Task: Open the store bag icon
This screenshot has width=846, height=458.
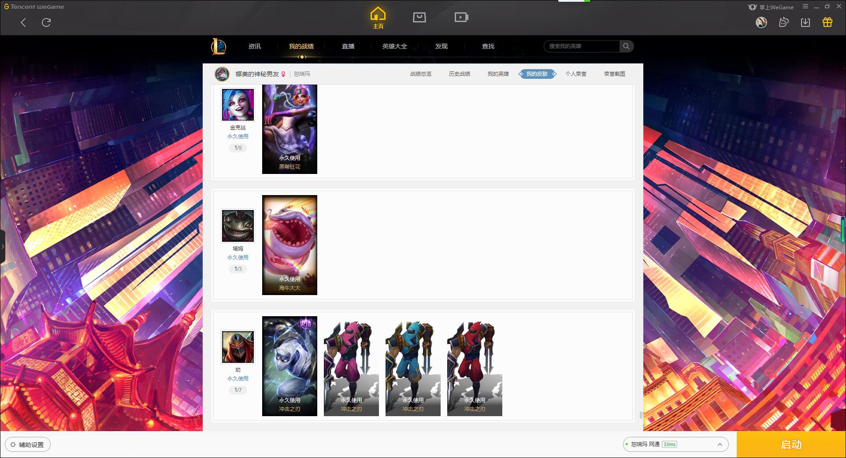Action: click(x=419, y=18)
